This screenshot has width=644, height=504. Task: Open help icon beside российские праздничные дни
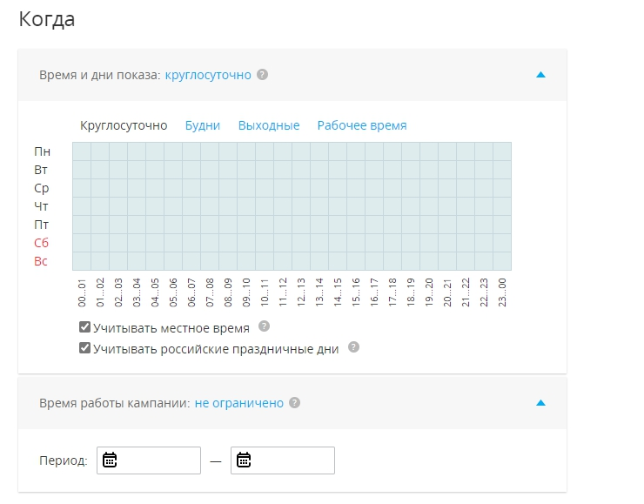point(353,347)
